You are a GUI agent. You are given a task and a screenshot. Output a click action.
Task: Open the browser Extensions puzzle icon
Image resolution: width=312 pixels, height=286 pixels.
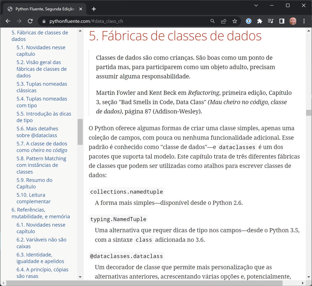(259, 21)
